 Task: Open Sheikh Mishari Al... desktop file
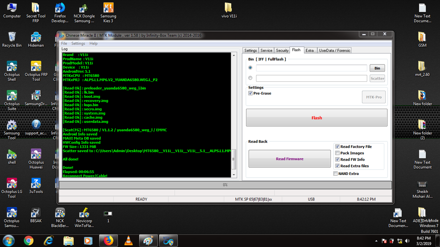(422, 189)
